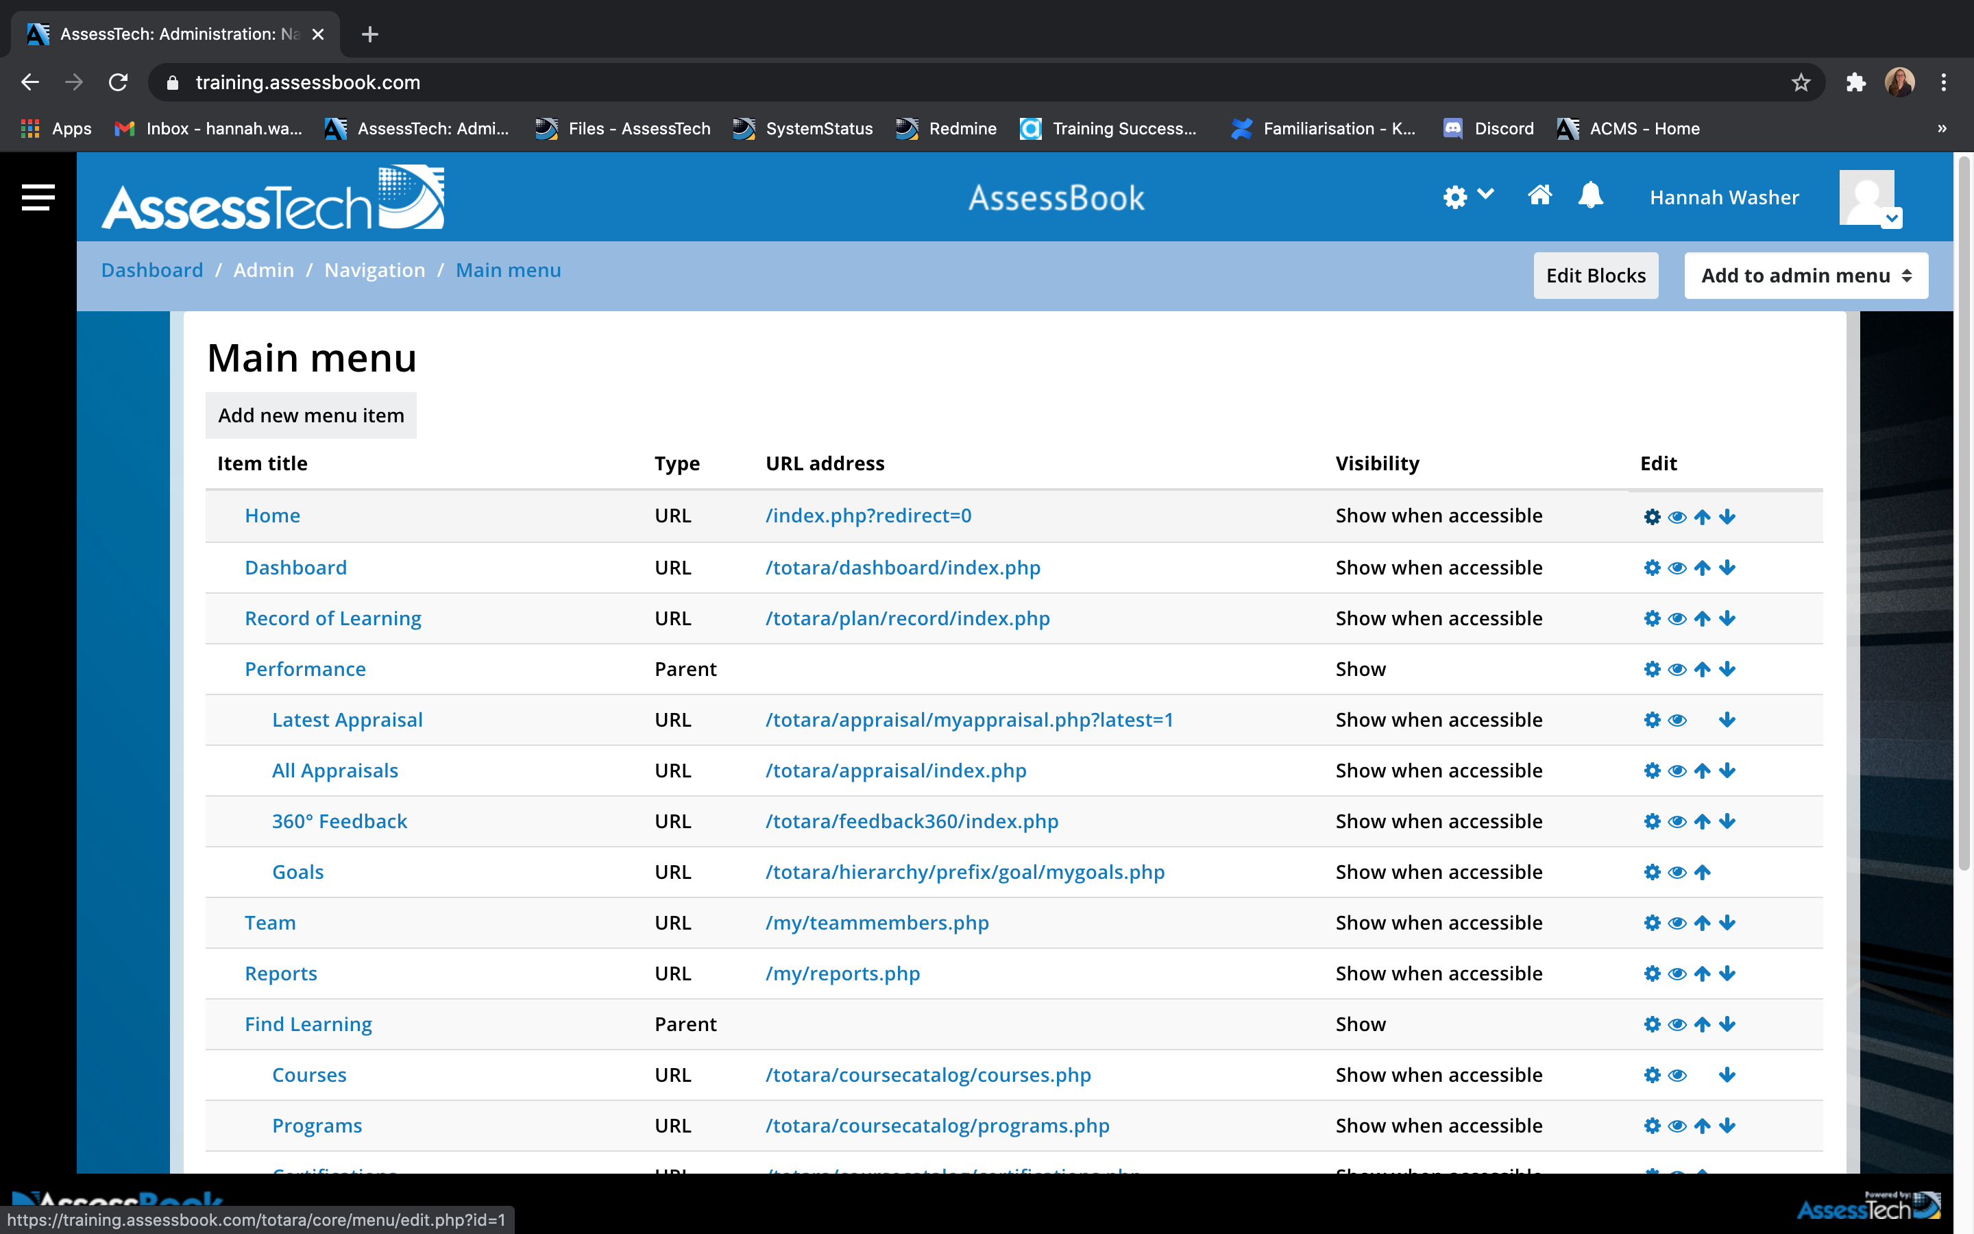Open Dashboard breadcrumb link
The width and height of the screenshot is (1974, 1234).
151,270
